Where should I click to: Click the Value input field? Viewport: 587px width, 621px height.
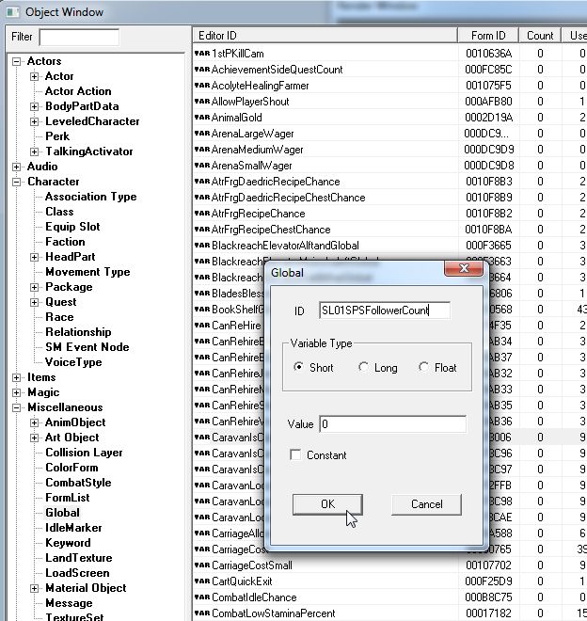392,424
